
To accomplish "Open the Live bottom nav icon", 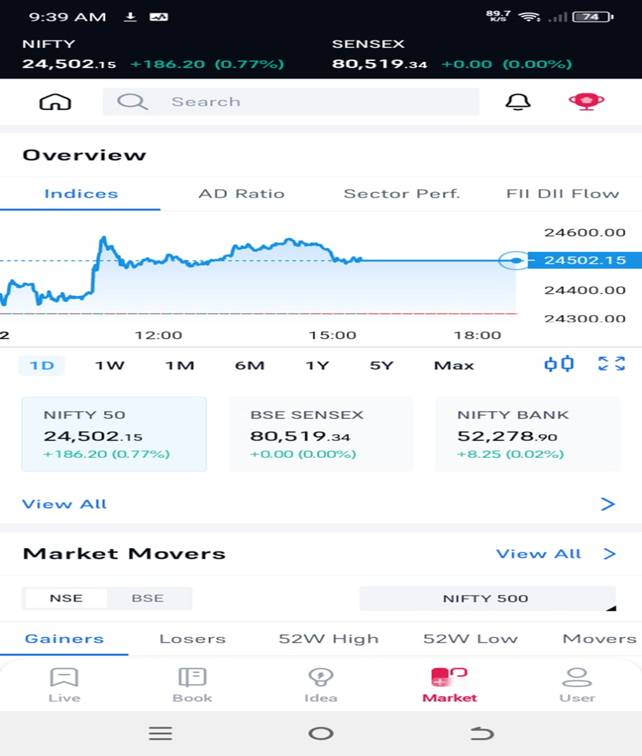I will pyautogui.click(x=64, y=677).
